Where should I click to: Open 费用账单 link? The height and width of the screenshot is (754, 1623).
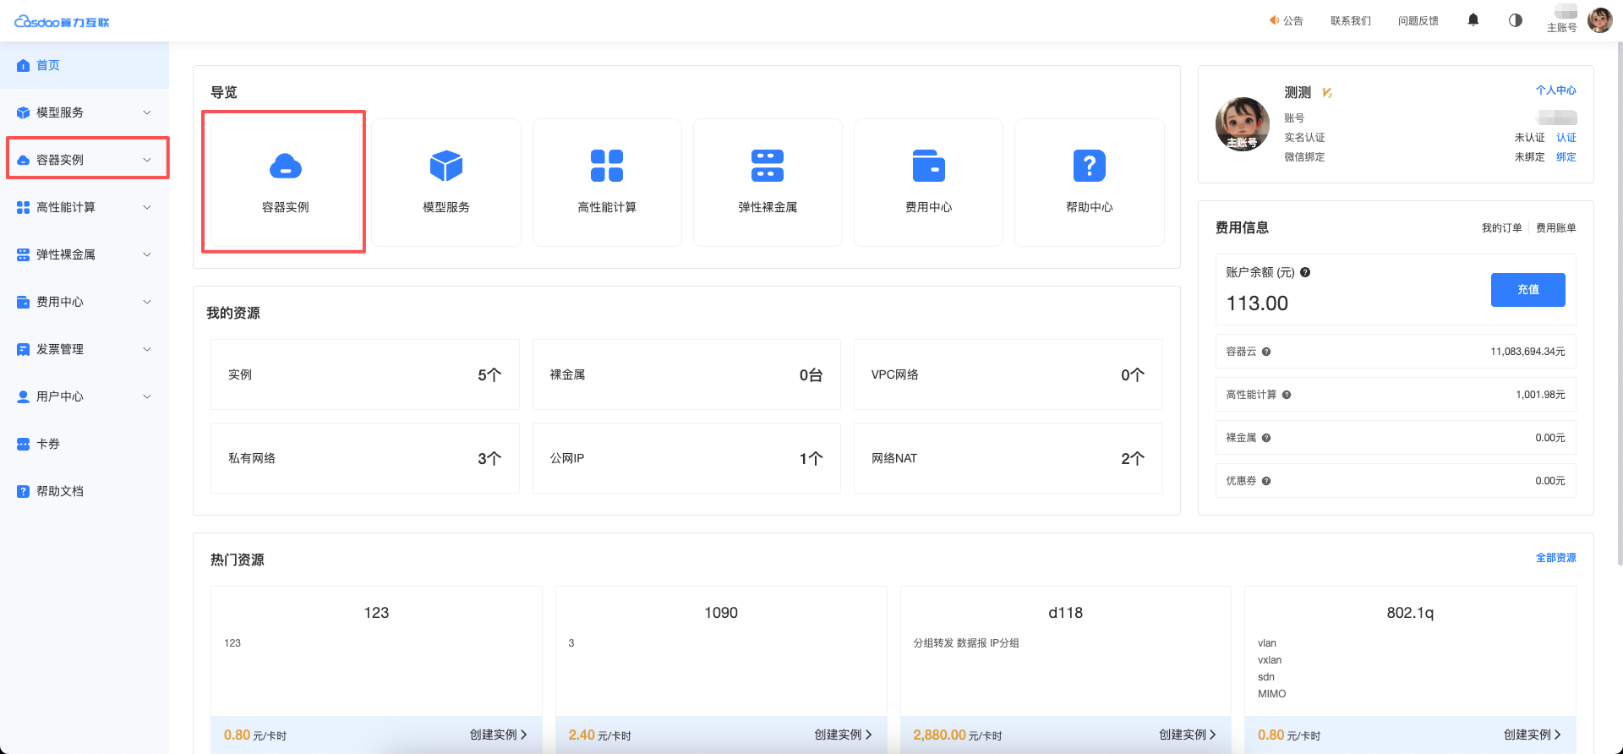(1556, 228)
